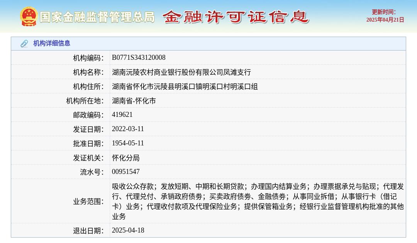417x243 pixels.
Task: Select the postal code 419621
Action: coord(122,115)
